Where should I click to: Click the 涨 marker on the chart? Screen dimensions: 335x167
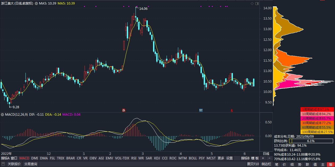coord(123,110)
